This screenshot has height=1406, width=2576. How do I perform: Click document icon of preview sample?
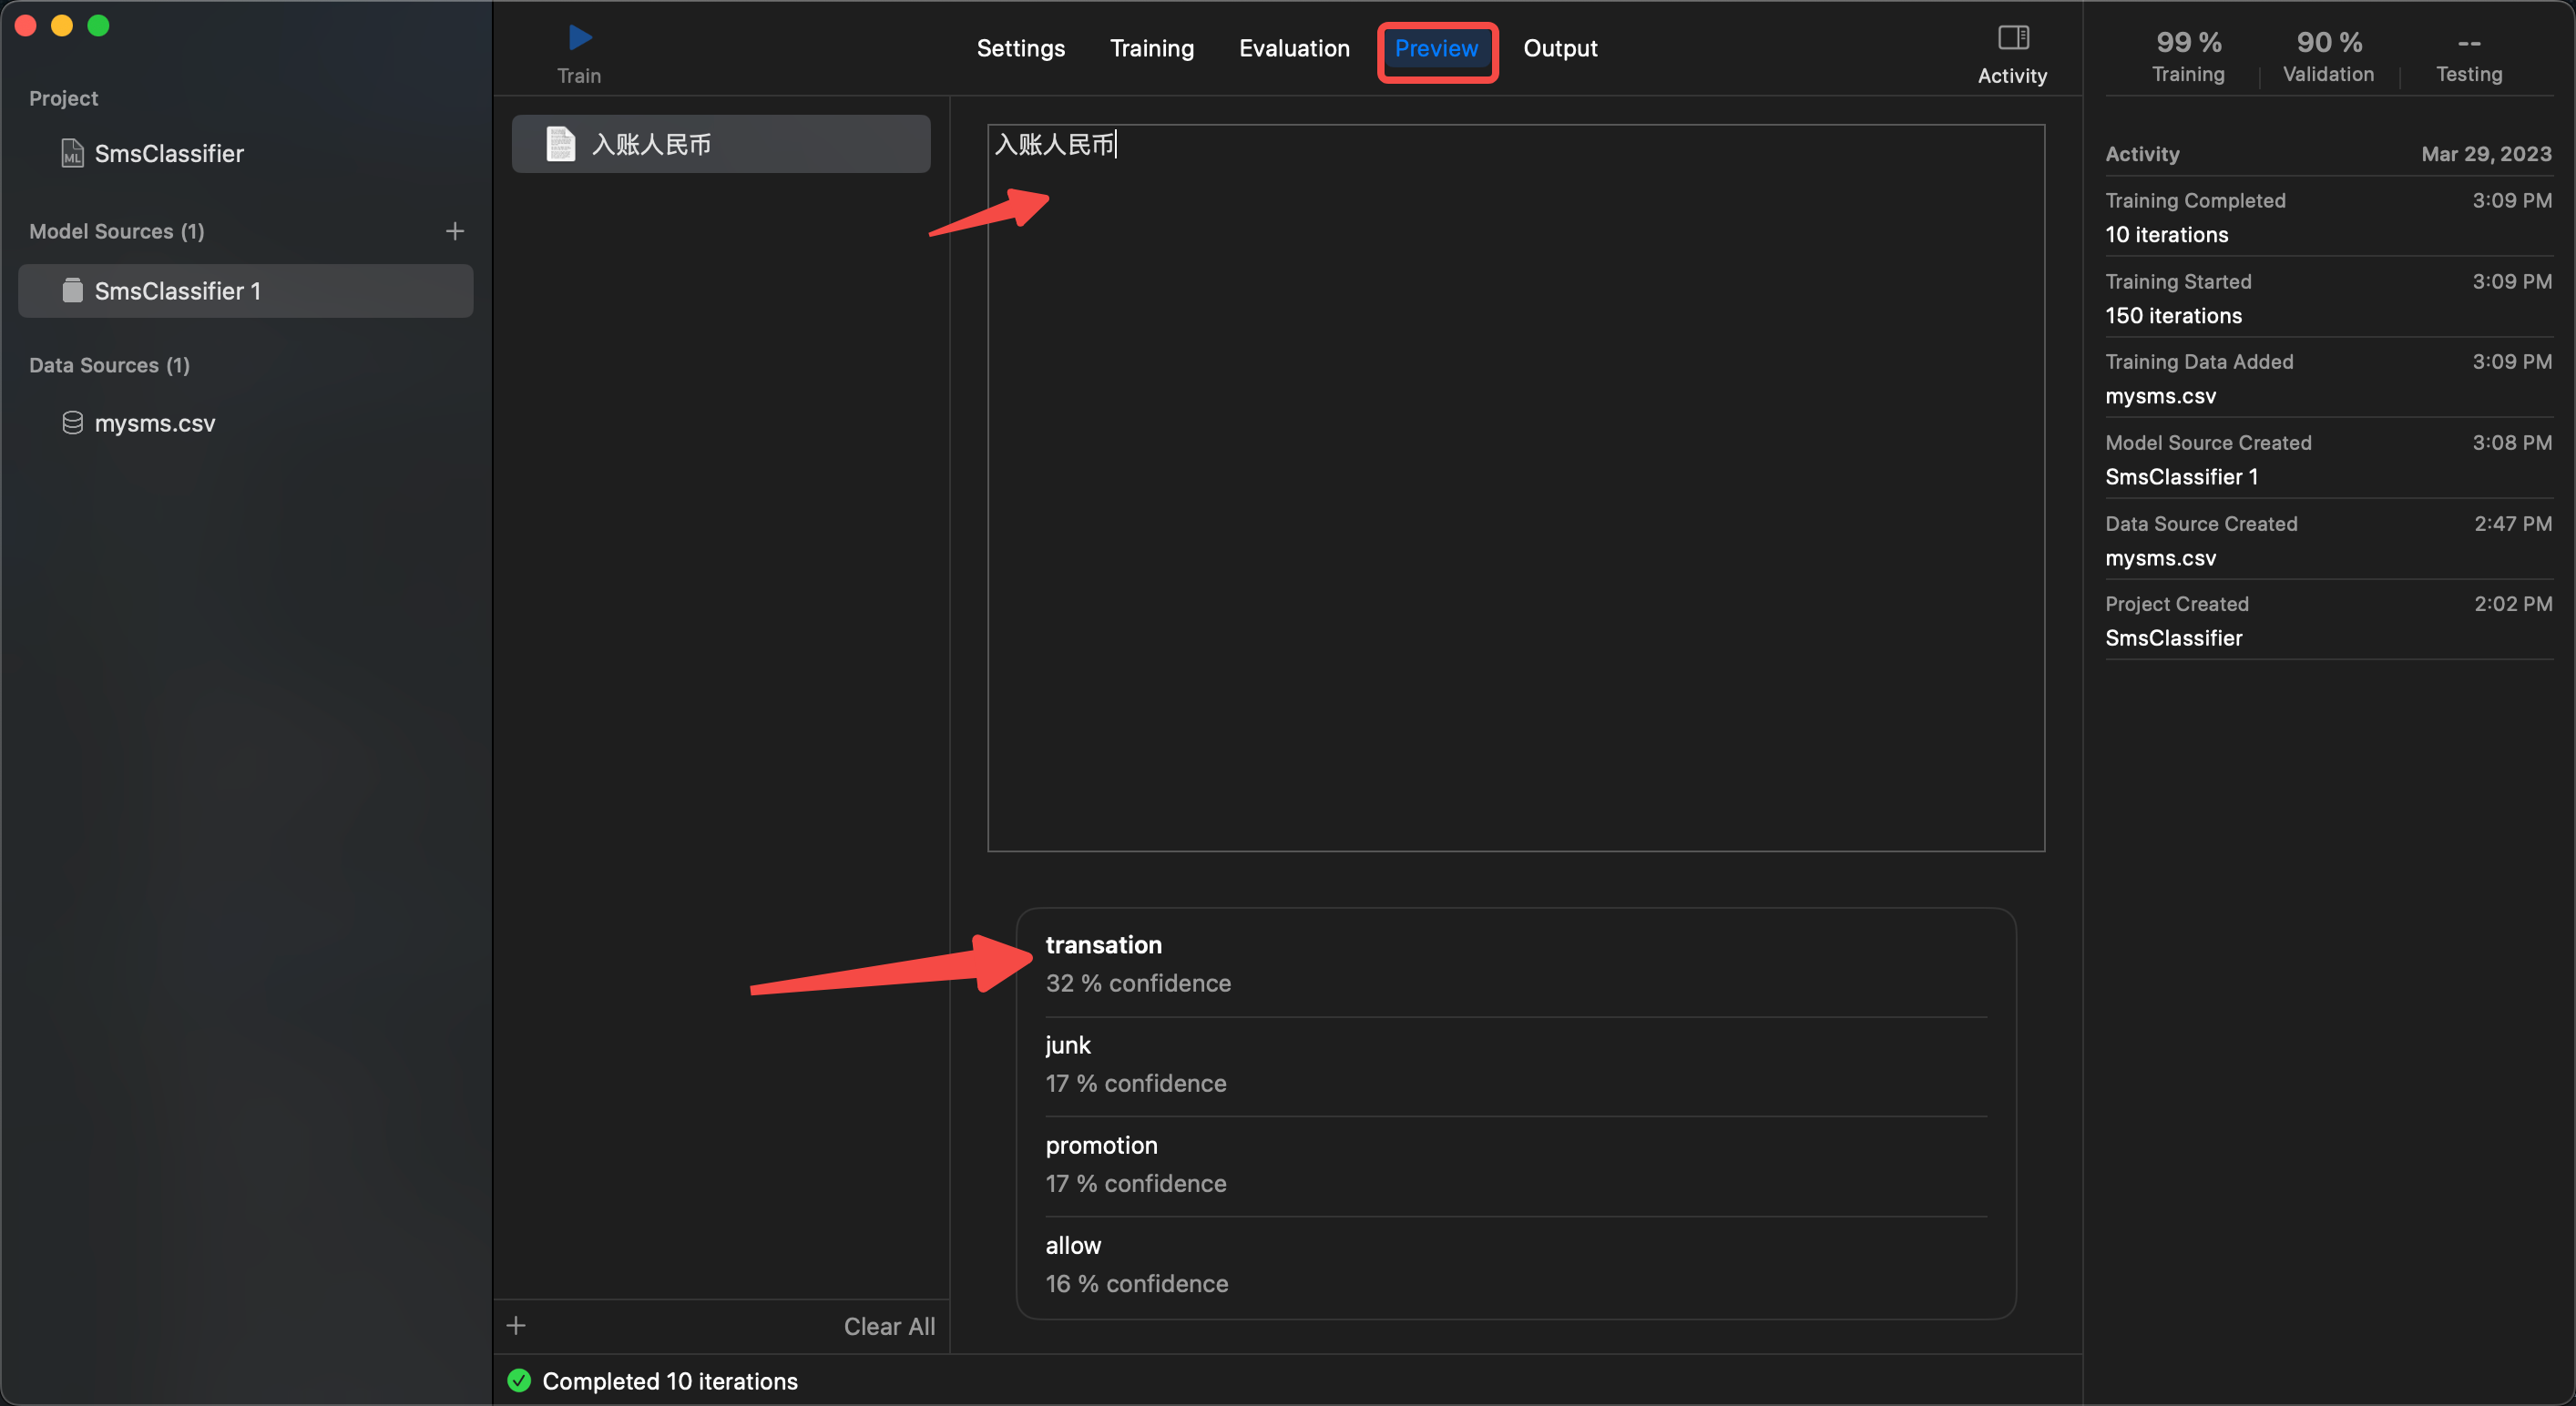click(561, 144)
